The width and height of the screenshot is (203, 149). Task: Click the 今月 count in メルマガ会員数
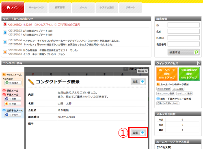(182, 119)
